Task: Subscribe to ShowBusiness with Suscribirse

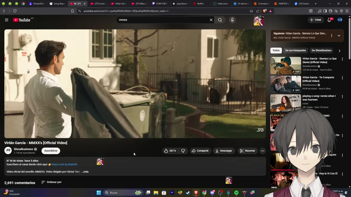Action: (x=51, y=151)
